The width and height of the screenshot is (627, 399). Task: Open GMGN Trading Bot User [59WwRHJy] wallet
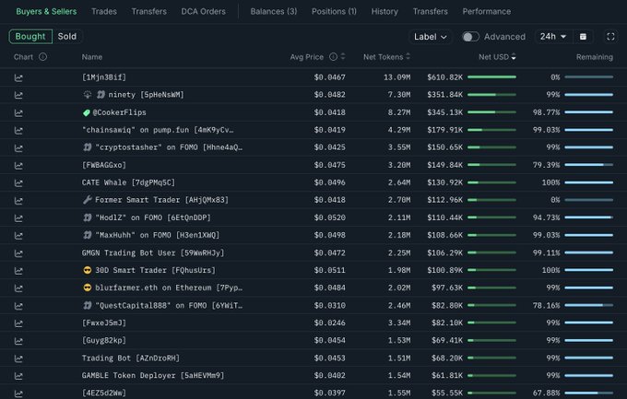tap(153, 252)
